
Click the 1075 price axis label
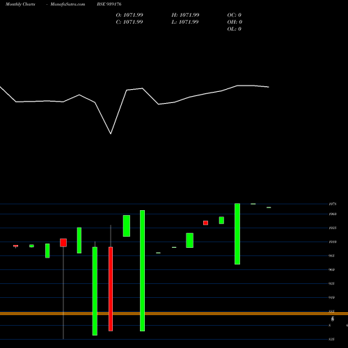(333, 204)
